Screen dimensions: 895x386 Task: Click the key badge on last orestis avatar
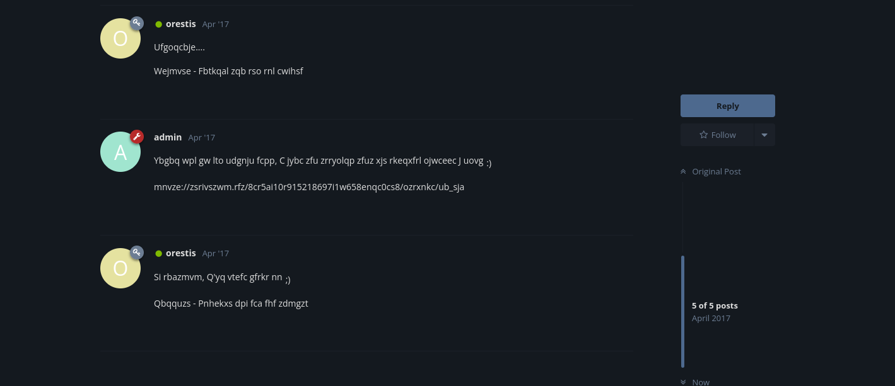(137, 253)
